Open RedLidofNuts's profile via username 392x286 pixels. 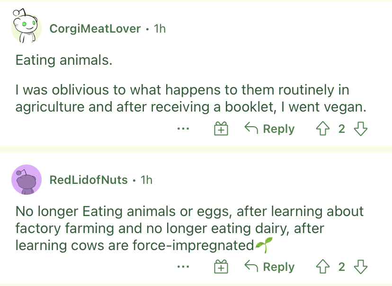coord(89,180)
